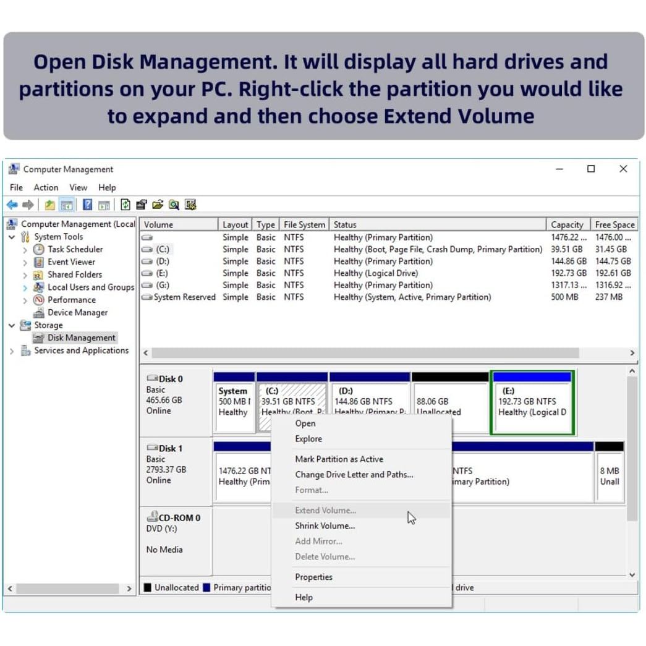Collapse the System Tools tree node
The width and height of the screenshot is (646, 646).
[x=12, y=237]
